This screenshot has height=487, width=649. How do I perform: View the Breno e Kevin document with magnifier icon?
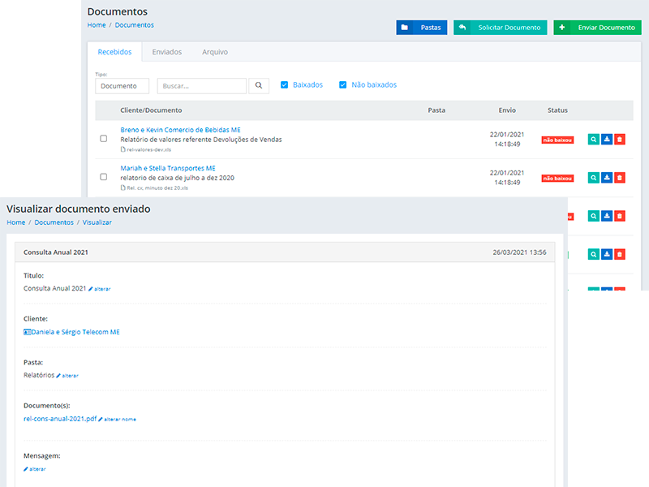[x=594, y=140]
